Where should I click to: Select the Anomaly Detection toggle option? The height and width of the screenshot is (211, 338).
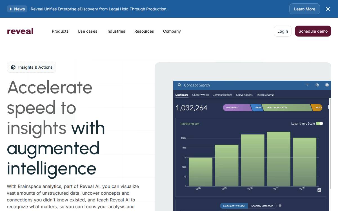tap(262, 206)
